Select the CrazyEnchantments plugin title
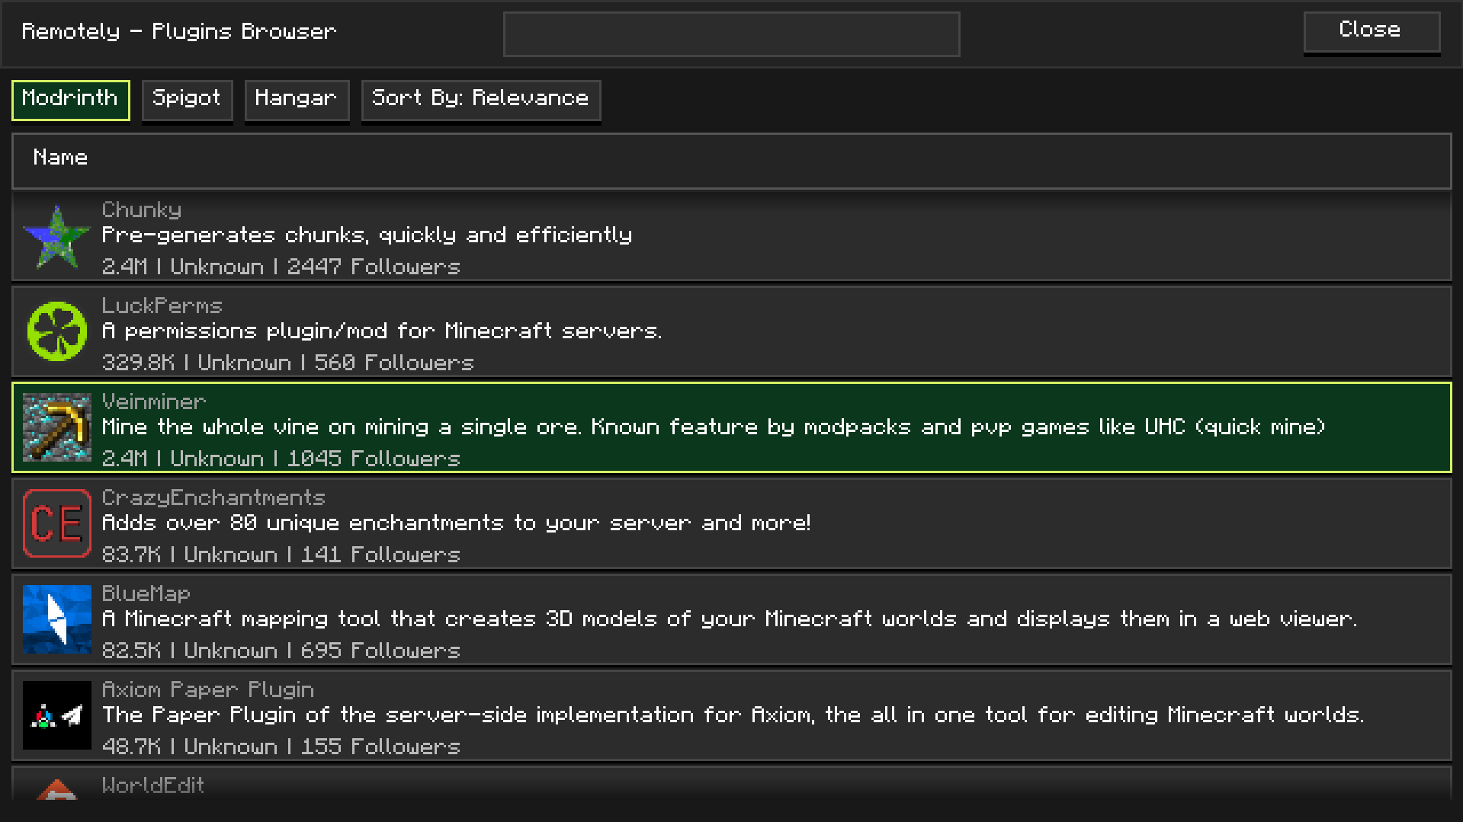1463x822 pixels. point(213,497)
